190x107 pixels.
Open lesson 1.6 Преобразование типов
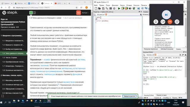coord(13,62)
